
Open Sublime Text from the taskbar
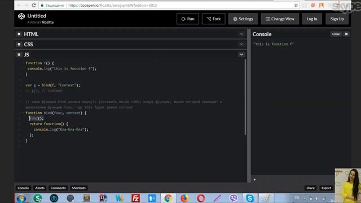pyautogui.click(x=86, y=198)
